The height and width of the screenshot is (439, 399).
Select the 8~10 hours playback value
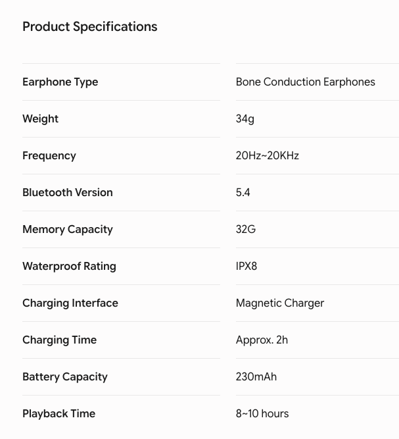[262, 413]
